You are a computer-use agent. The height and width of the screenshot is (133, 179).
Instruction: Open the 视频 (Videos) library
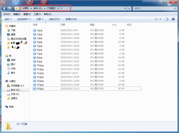pos(13,60)
